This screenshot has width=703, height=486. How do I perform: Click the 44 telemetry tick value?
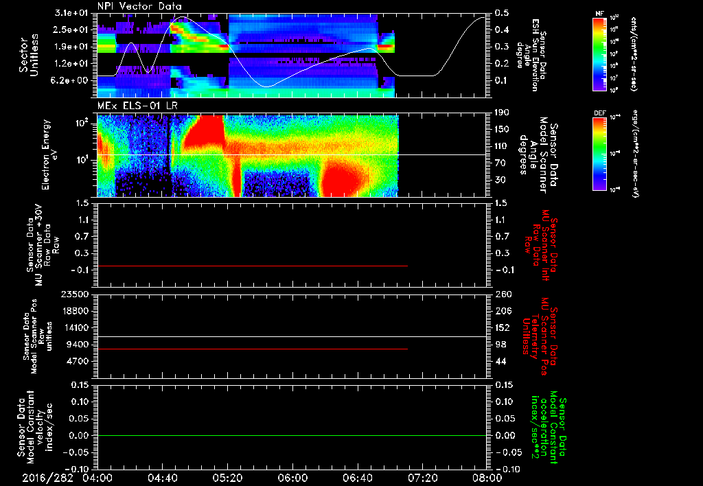(x=500, y=361)
